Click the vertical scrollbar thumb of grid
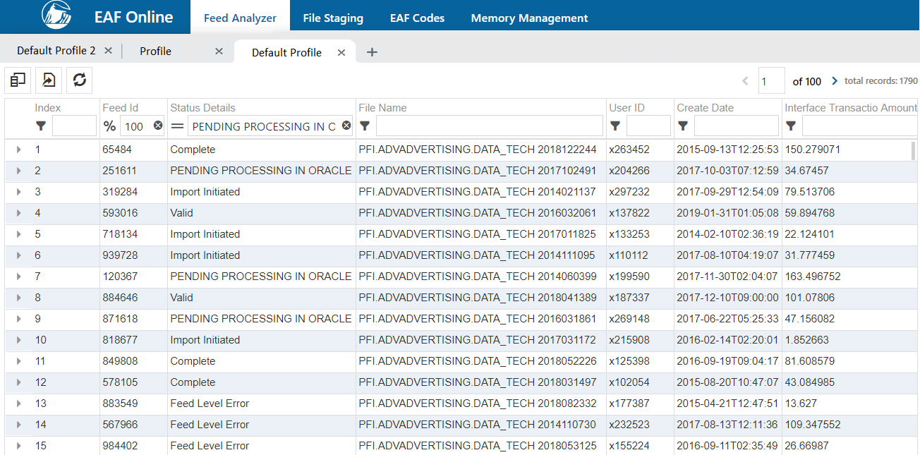 coord(914,150)
